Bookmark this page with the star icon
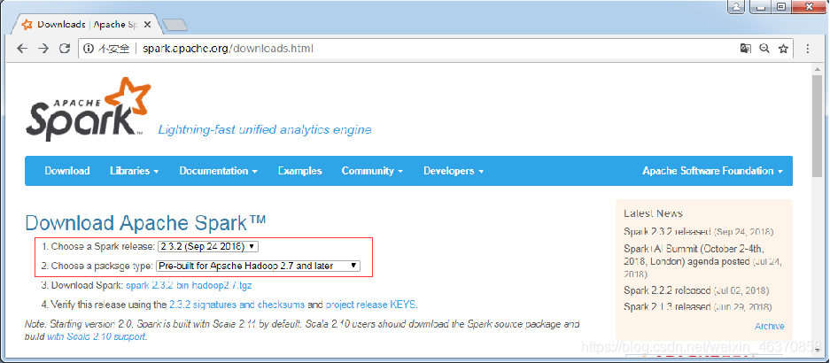This screenshot has height=363, width=830. click(x=783, y=49)
